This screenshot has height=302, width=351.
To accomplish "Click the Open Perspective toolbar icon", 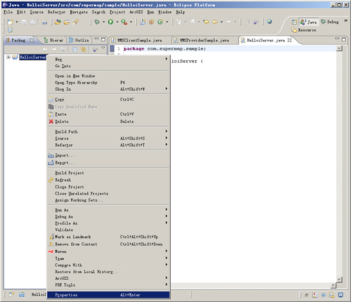I will click(294, 22).
